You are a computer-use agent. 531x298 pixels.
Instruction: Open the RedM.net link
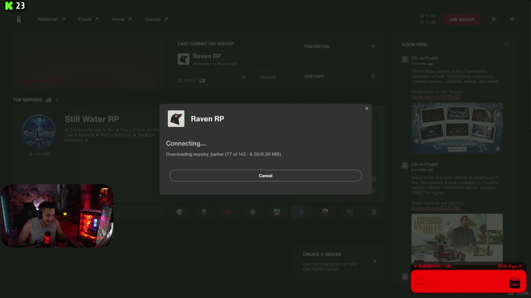click(x=51, y=19)
